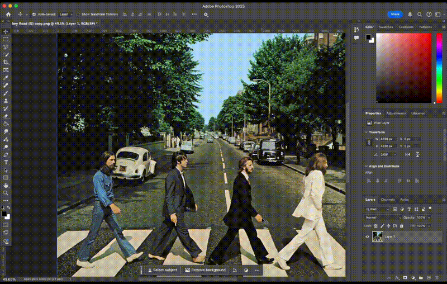
Task: Click the Remove background button
Action: [206, 270]
